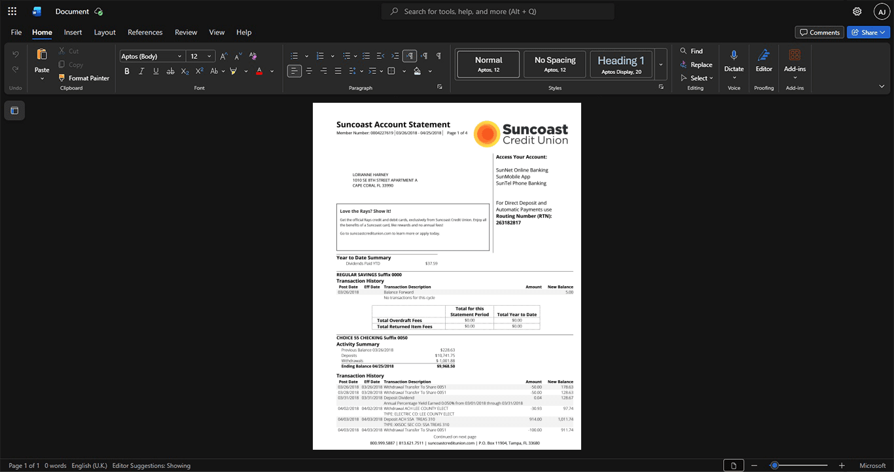Toggle Bold formatting
This screenshot has height=472, width=894.
(x=128, y=71)
